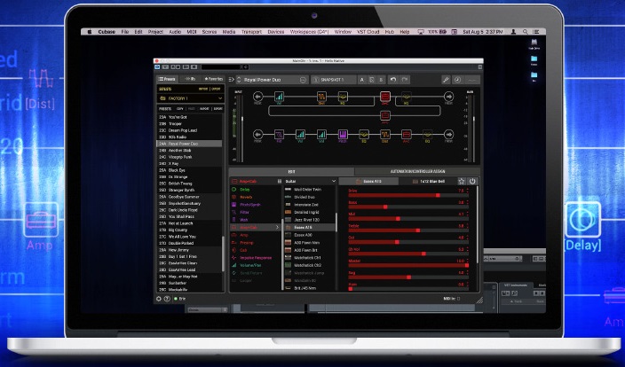The width and height of the screenshot is (625, 367).
Task: Choose the Matchstick Ch1 amp model
Action: coord(307,258)
